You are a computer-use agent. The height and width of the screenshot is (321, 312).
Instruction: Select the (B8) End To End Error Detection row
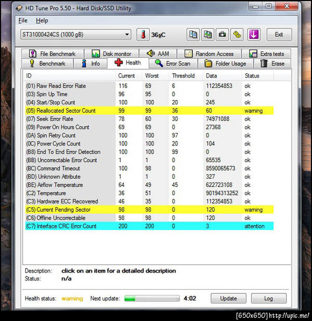pos(149,152)
